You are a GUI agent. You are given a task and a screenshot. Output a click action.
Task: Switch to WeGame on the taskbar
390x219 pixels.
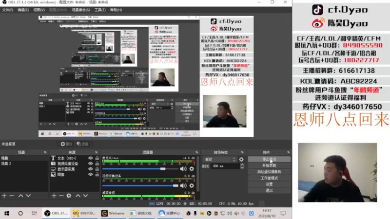[113, 213]
